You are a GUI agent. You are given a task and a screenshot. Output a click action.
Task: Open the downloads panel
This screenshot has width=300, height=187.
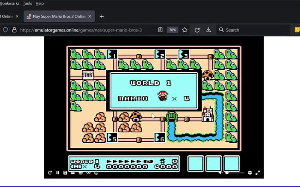point(209,30)
